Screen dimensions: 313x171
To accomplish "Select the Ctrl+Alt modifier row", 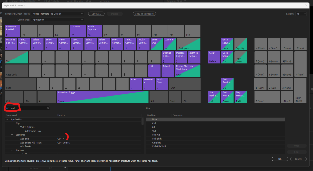I will 215,135.
